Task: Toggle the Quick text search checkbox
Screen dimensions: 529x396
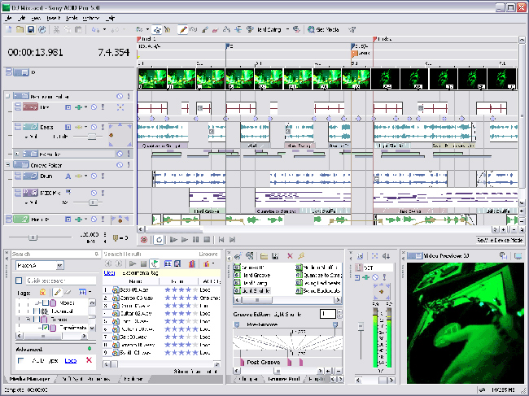Action: tap(20, 280)
